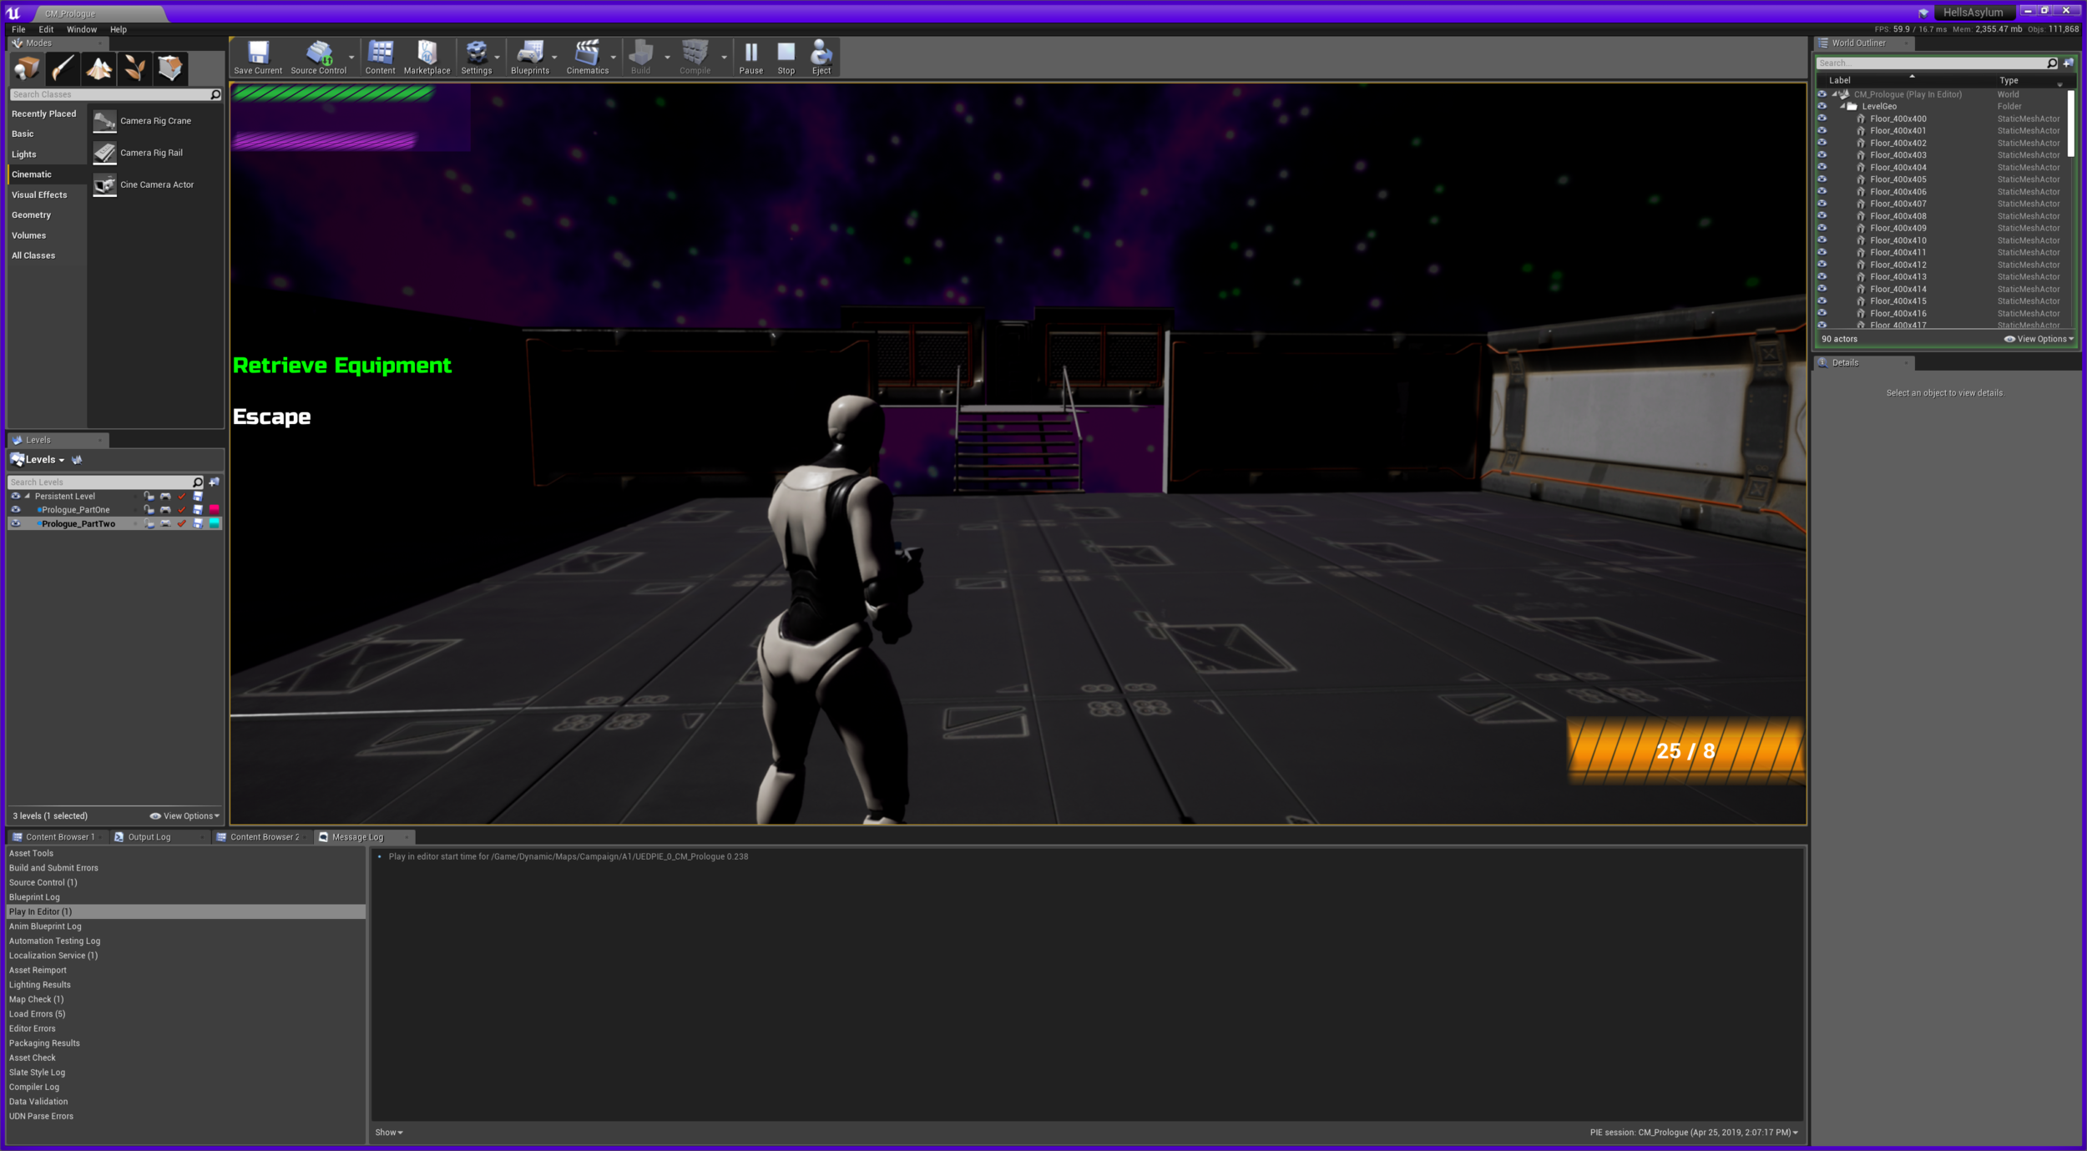Hide the Persistent Level eye icon
The height and width of the screenshot is (1151, 2087).
[x=15, y=496]
